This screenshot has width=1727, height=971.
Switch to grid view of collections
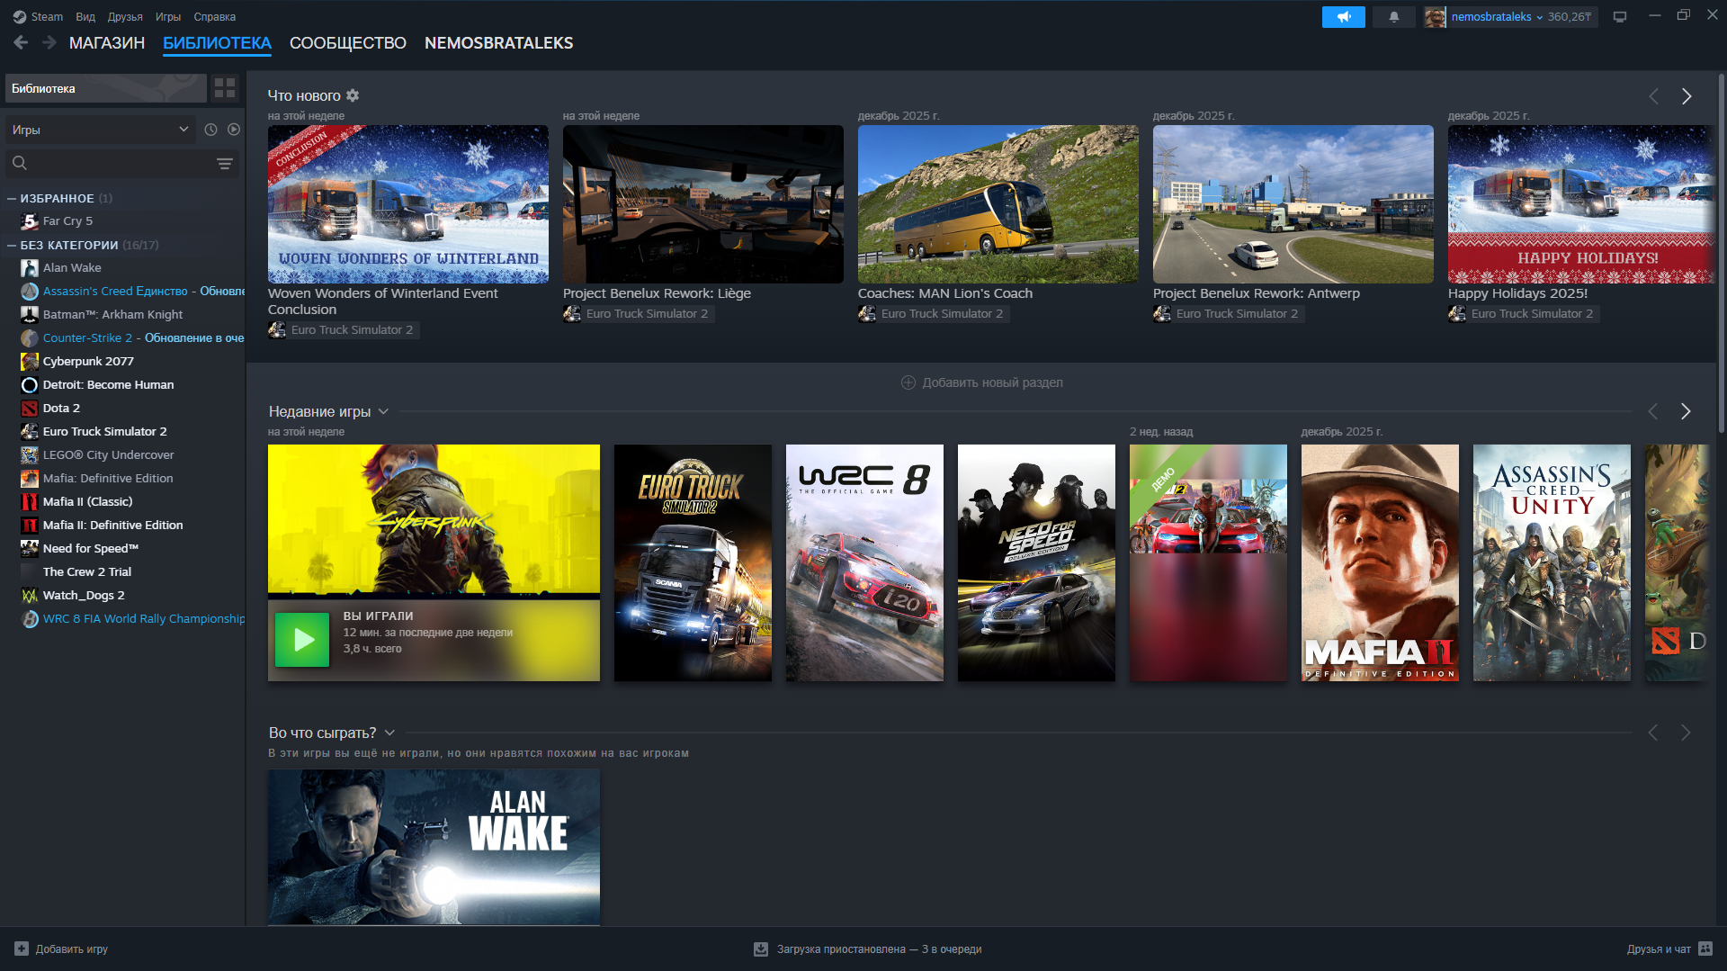225,88
